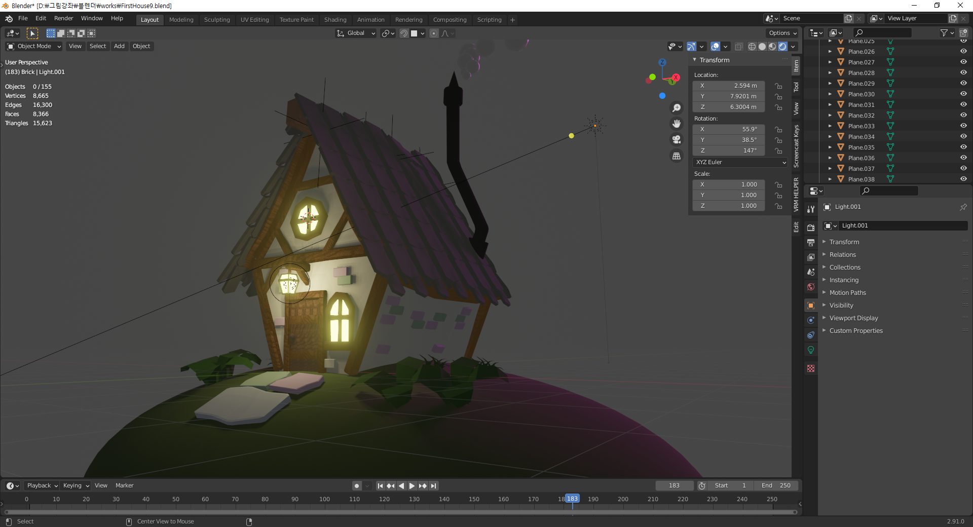Lock the Rotation Z value
The image size is (973, 527).
coord(778,150)
